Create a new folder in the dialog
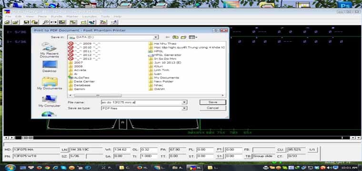 pos(184,37)
